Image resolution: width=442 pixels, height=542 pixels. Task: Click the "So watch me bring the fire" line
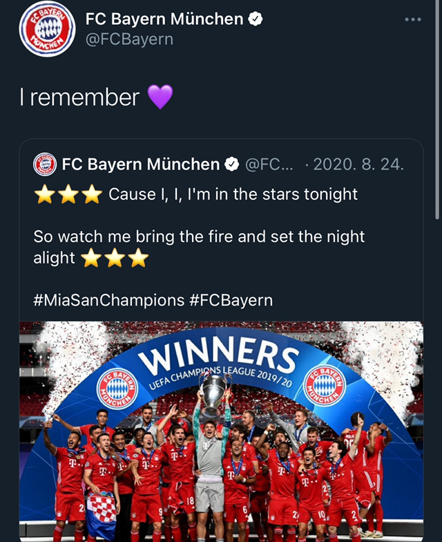pos(199,237)
